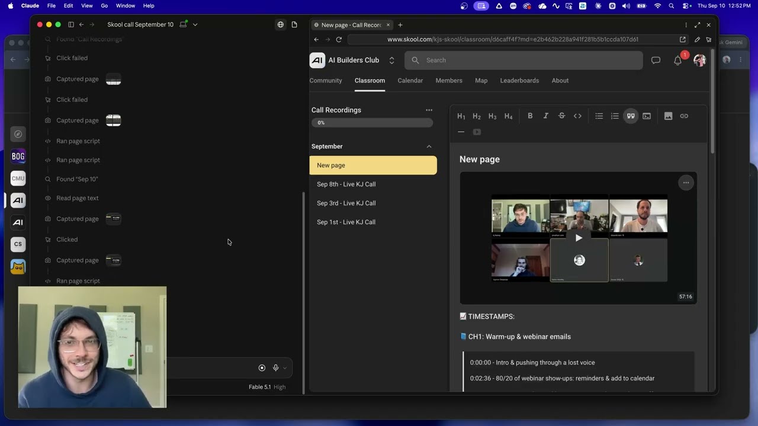
Task: Switch to the Members tab
Action: [x=449, y=80]
